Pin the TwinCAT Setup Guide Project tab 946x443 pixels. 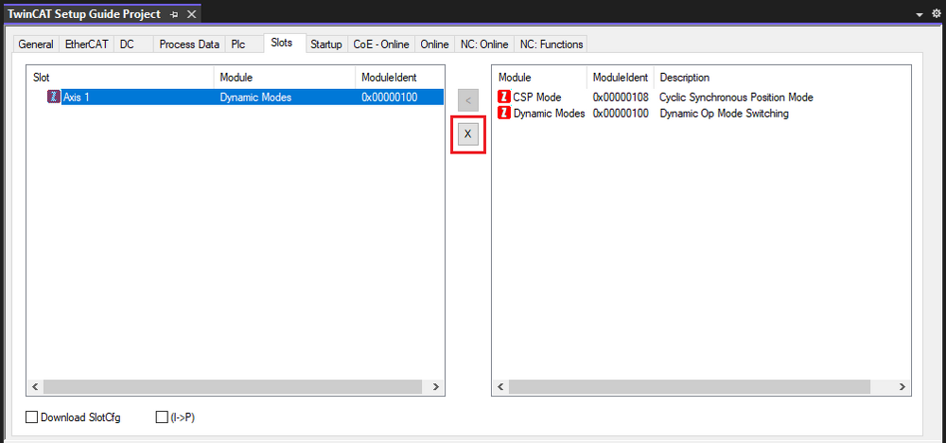pos(174,14)
